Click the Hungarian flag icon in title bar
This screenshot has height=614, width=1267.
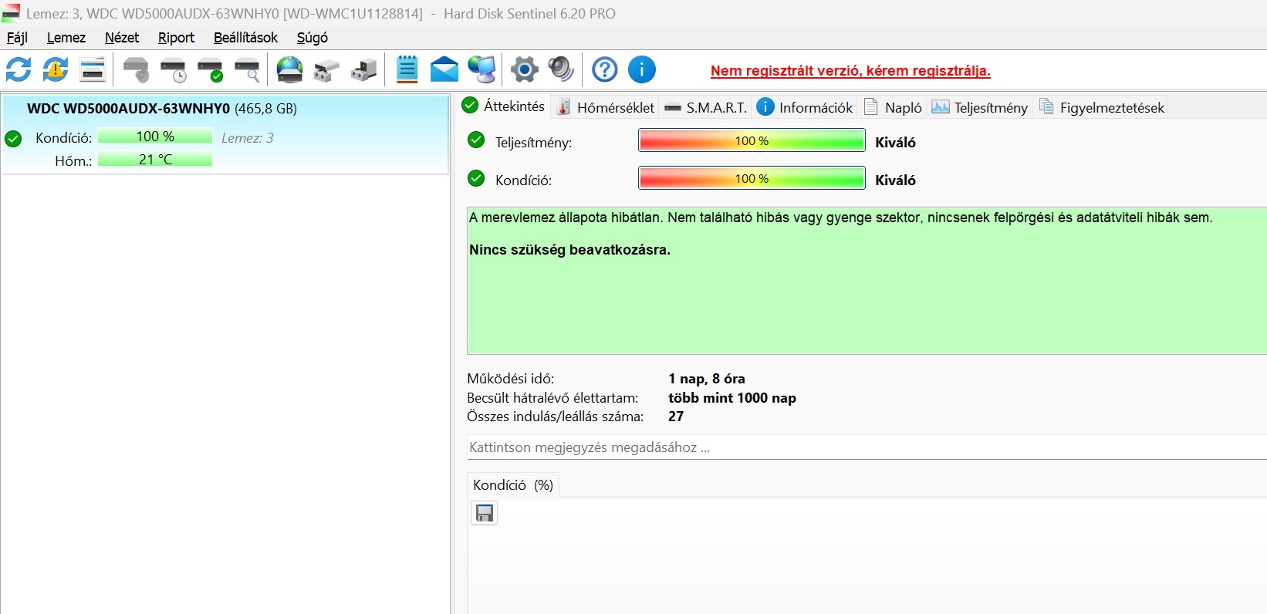(x=11, y=13)
